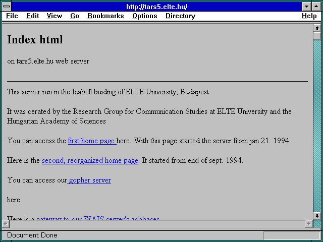Open the WAIS server gateway link
Image resolution: width=323 pixels, height=242 pixels.
coord(97,218)
